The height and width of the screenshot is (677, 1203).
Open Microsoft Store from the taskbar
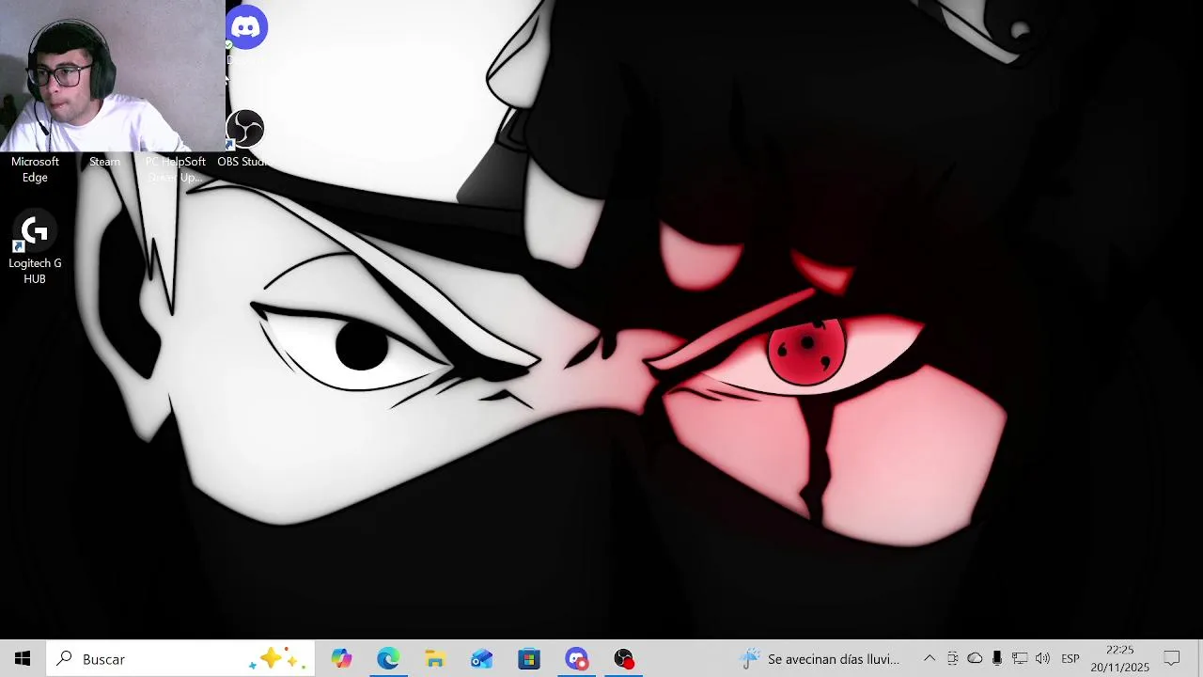tap(529, 659)
